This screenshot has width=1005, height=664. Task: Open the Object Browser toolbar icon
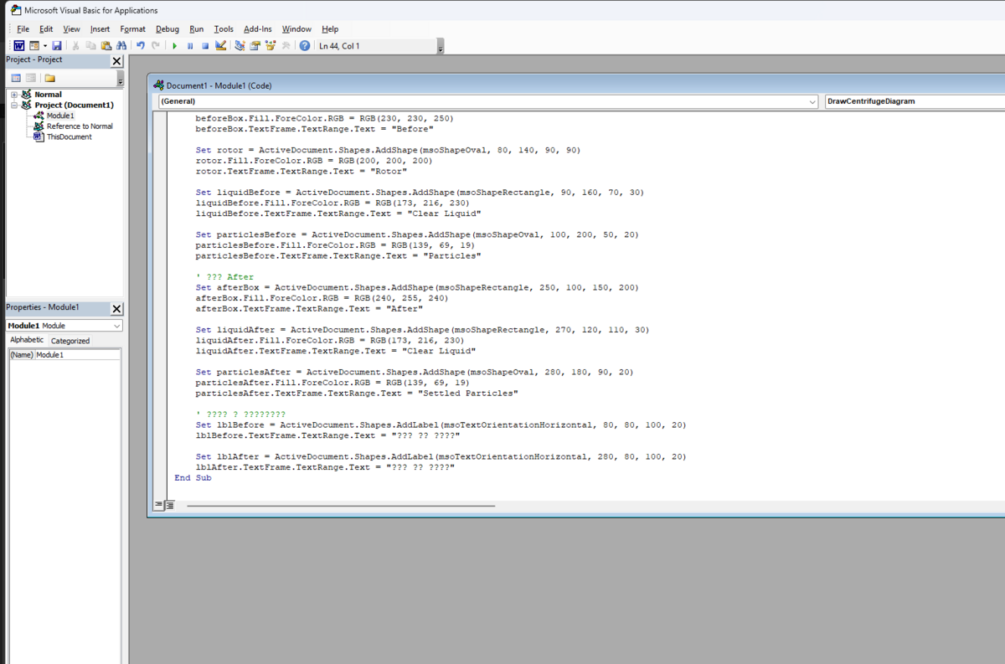pos(271,46)
